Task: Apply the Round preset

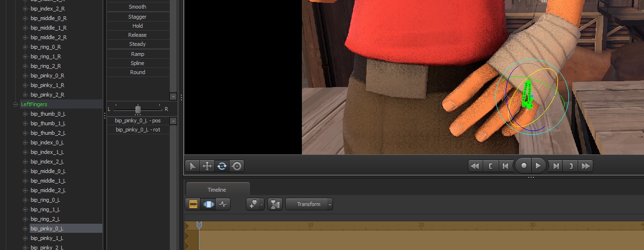Action: coord(138,72)
